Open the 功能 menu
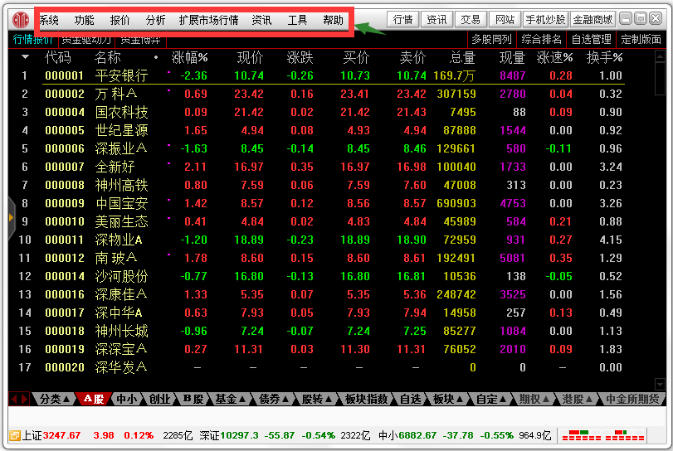This screenshot has width=673, height=451. pos(84,20)
